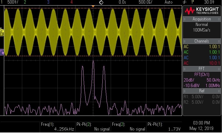The height and width of the screenshot is (133, 222).
Task: Click the red AC 10.0:1 channel 4 row
Action: 202,63
